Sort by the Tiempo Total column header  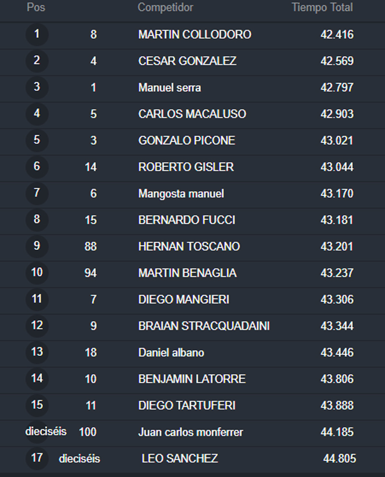tap(322, 7)
